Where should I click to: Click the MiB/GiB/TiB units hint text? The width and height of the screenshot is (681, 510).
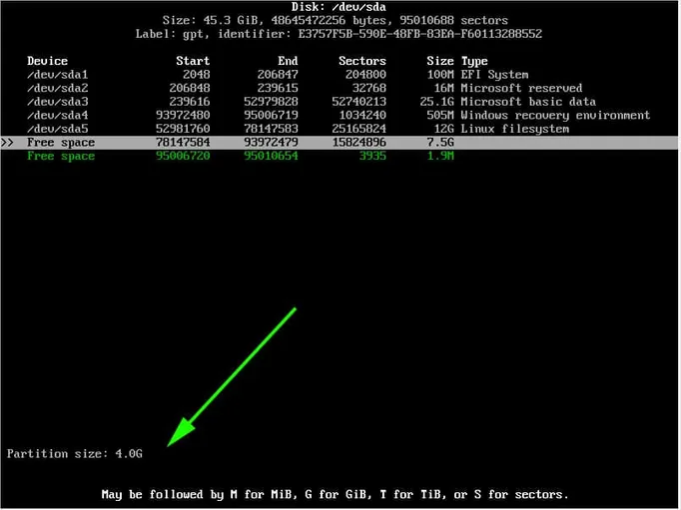click(x=336, y=494)
